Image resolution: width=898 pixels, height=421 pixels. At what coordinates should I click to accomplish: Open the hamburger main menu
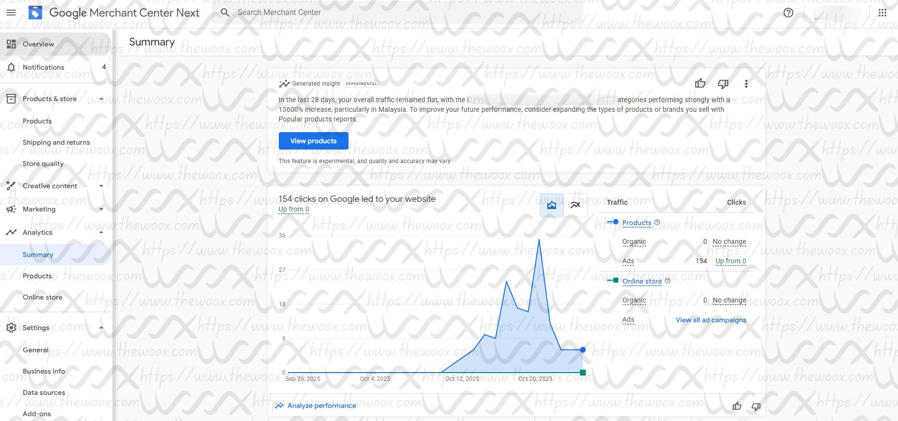pos(11,13)
